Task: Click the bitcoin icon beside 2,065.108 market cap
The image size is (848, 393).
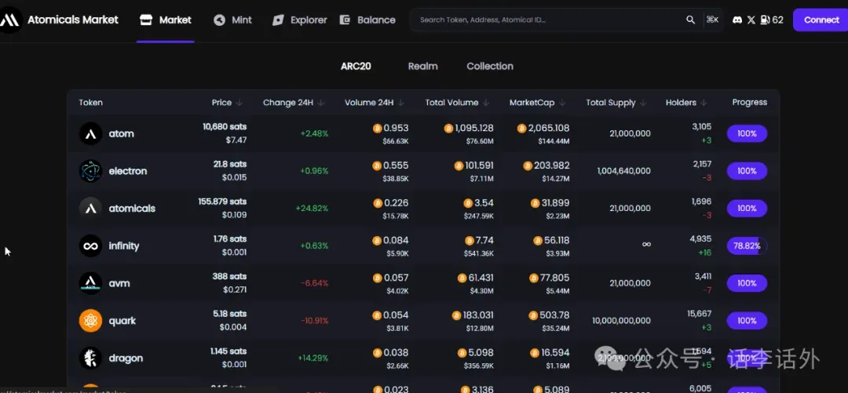Action: pos(522,129)
